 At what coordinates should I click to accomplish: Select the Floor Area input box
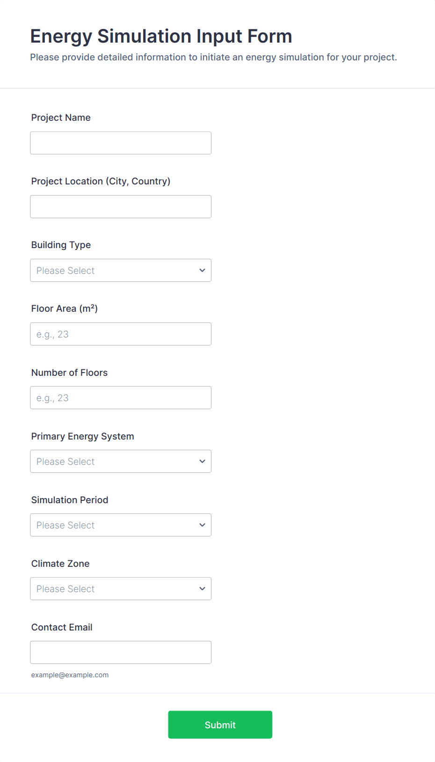click(x=121, y=334)
